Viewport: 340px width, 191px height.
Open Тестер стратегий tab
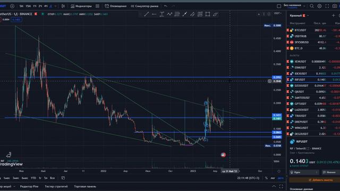tap(56, 186)
